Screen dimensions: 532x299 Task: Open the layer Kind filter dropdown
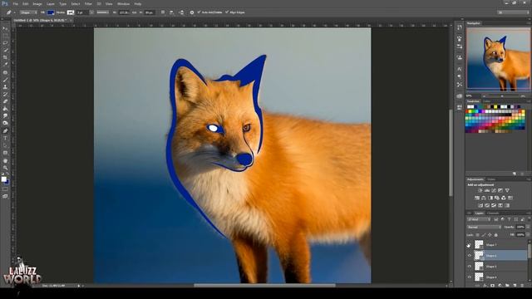(479, 219)
